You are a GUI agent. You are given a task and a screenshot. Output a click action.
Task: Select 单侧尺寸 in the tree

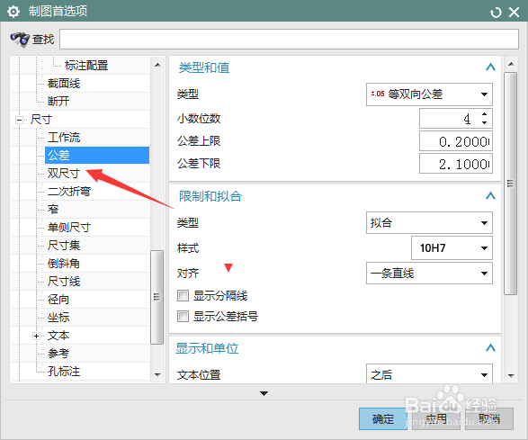point(69,228)
